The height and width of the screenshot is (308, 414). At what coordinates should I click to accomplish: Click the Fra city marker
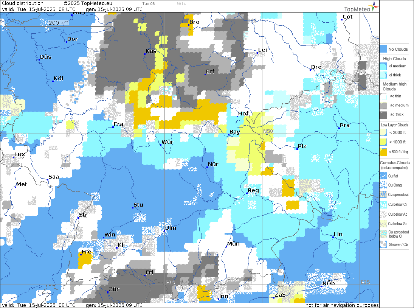[x=113, y=127]
